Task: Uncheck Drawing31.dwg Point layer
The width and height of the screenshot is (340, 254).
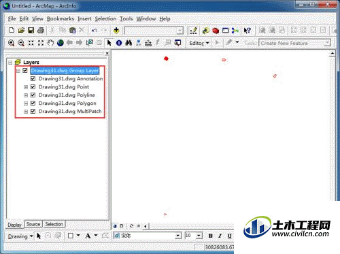Action: pyautogui.click(x=33, y=87)
